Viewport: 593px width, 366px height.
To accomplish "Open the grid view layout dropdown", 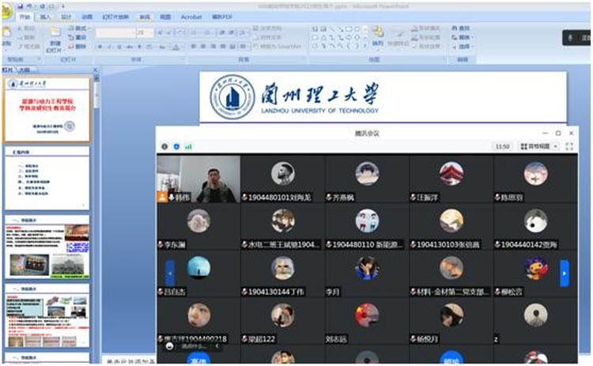I will (x=540, y=146).
